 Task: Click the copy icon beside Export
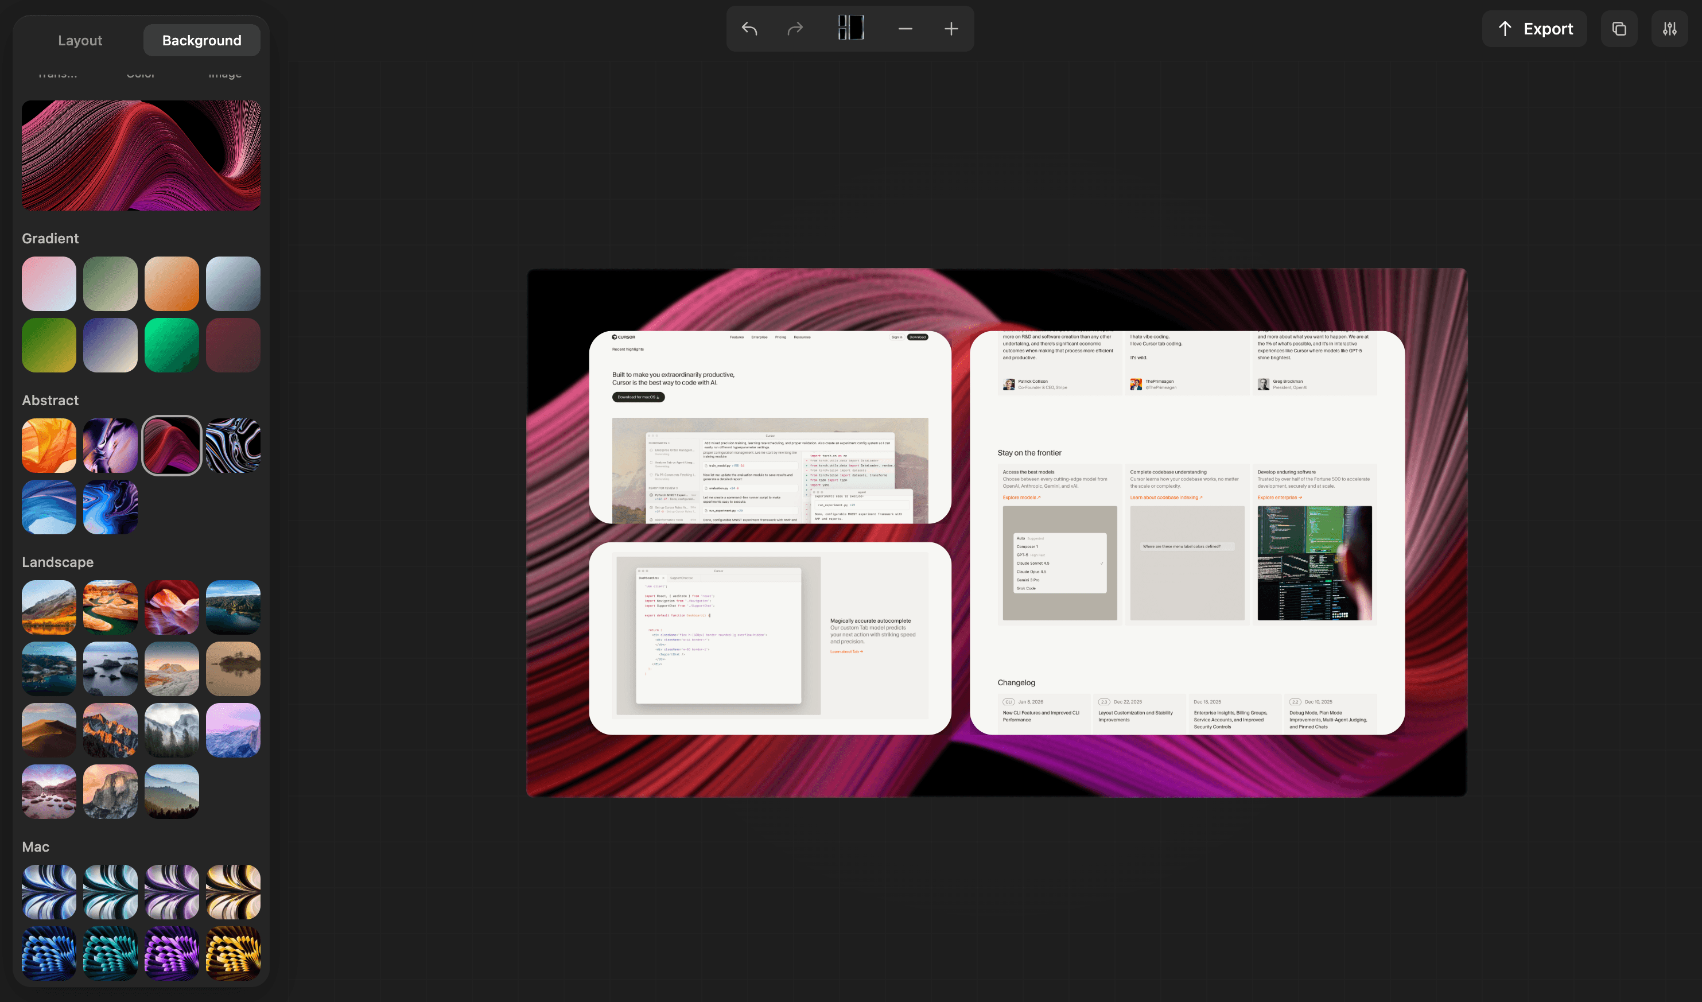coord(1619,29)
